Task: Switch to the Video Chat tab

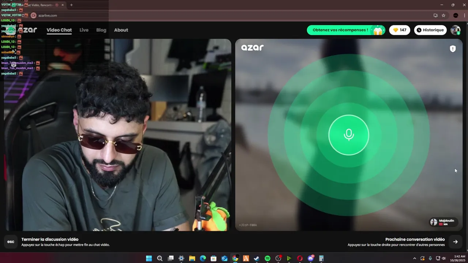Action: 59,30
